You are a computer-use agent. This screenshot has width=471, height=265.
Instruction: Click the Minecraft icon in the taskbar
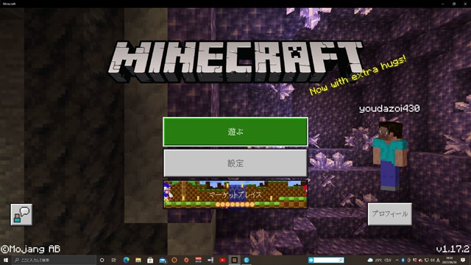pyautogui.click(x=235, y=260)
